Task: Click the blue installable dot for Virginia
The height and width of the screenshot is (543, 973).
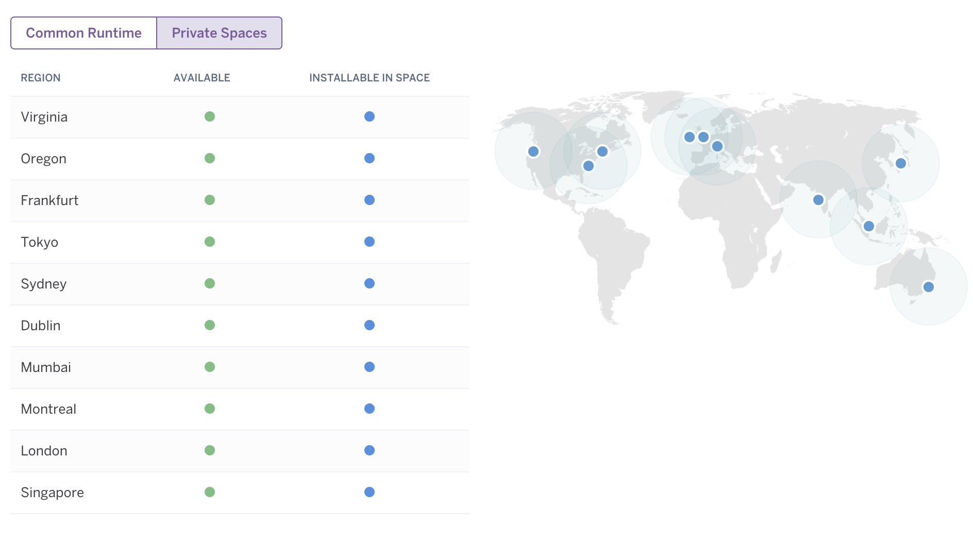Action: pyautogui.click(x=370, y=116)
